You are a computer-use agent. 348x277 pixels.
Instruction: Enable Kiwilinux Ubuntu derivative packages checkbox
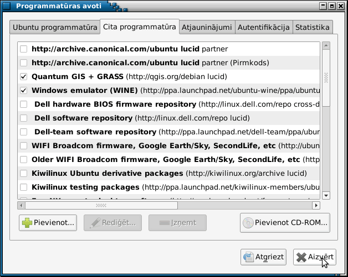point(23,174)
